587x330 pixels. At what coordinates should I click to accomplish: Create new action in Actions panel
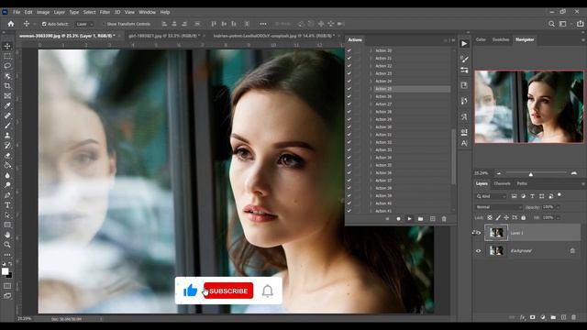click(432, 219)
